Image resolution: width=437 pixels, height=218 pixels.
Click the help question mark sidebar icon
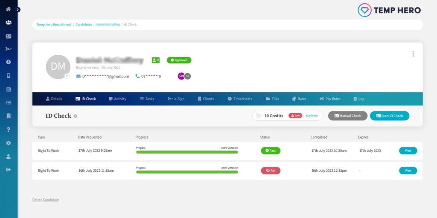pos(9,130)
